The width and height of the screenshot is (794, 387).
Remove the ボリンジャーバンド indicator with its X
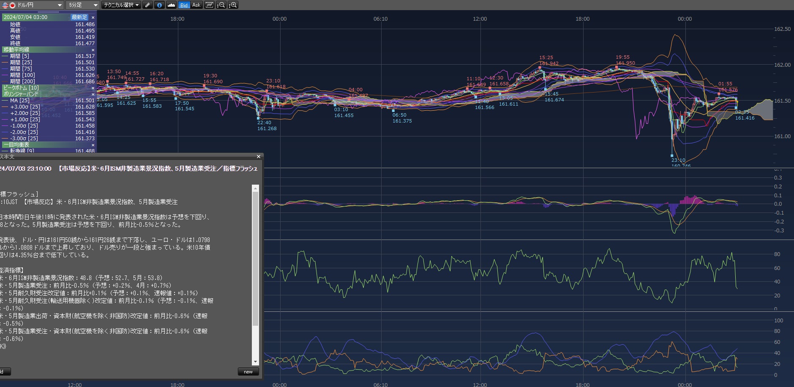93,94
